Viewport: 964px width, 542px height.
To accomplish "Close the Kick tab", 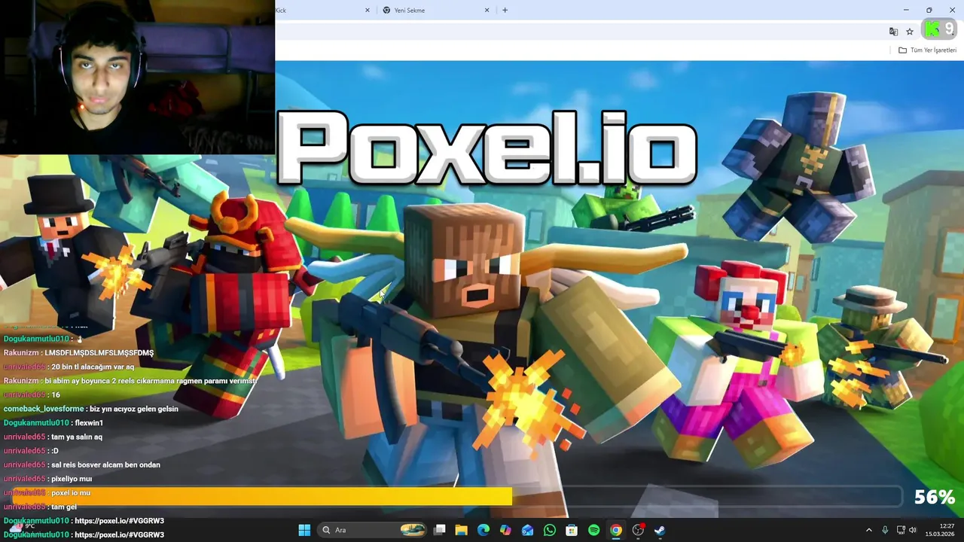I will [368, 11].
